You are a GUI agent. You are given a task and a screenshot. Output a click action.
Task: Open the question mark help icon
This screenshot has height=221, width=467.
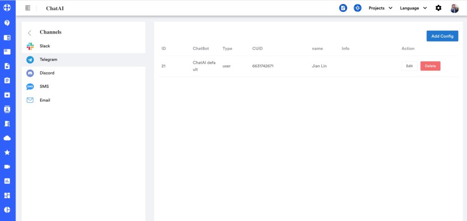click(x=7, y=23)
